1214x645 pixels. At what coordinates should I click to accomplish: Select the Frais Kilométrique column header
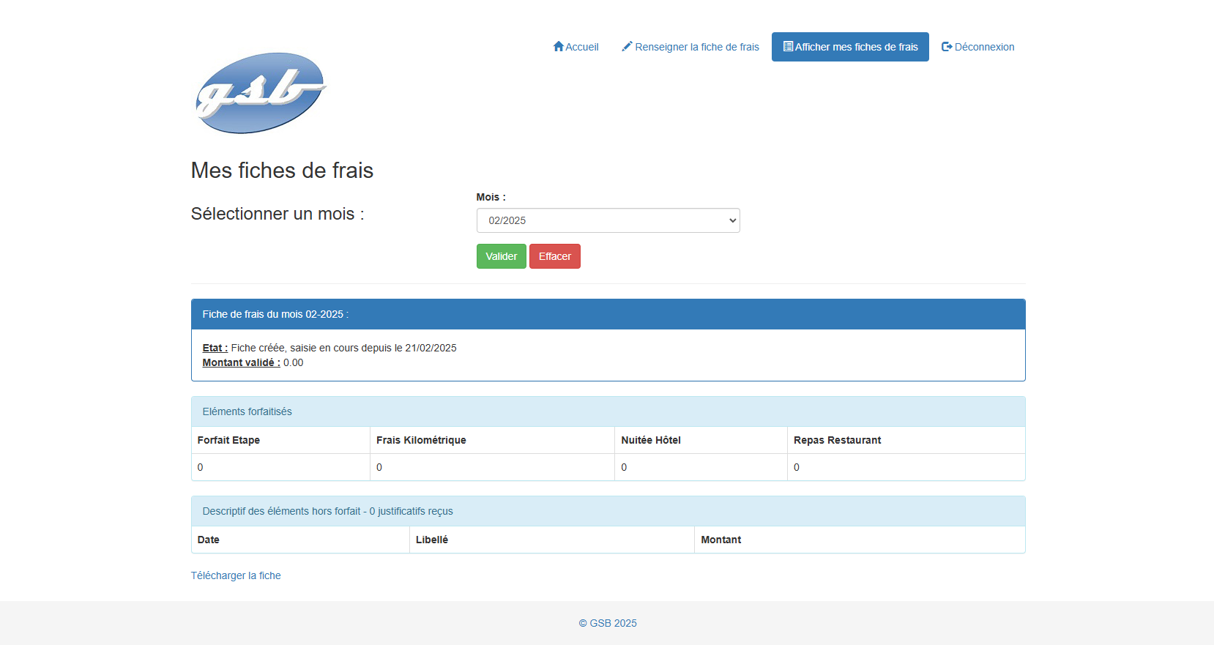[x=421, y=440]
